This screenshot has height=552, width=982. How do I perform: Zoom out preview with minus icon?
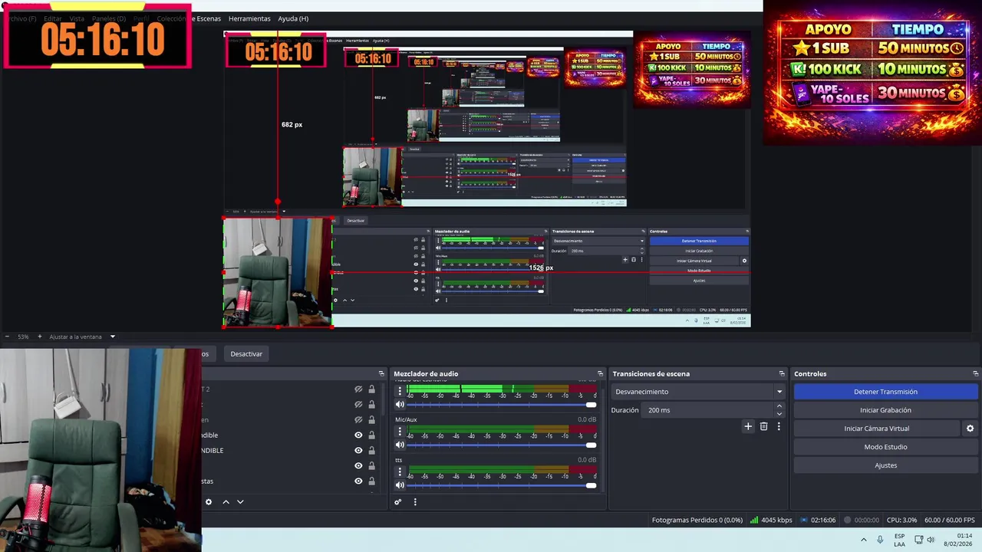(7, 337)
